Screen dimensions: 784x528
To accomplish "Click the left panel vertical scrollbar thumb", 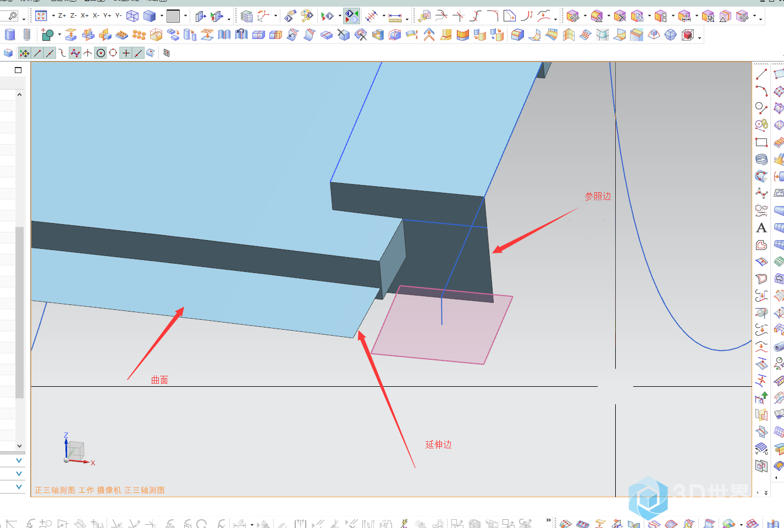I will (x=20, y=312).
